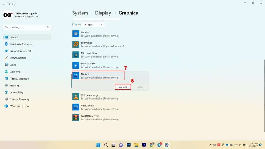The height and width of the screenshot is (149, 265).
Task: Select the Video Editor app icon
Action: (x=76, y=107)
